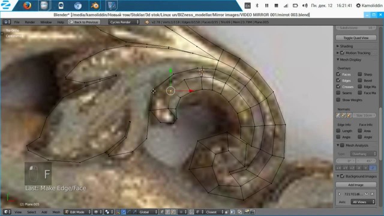The image size is (384, 216).
Task: Click the recording pause tray icon
Action: tap(266, 5)
